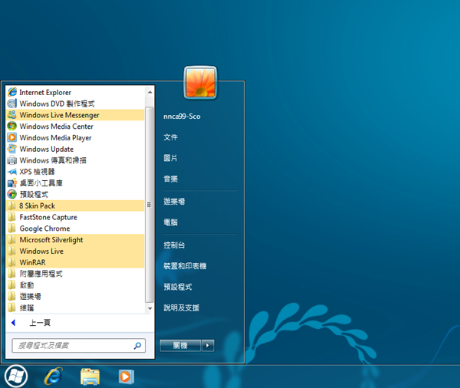Expand the 維護 folder
The image size is (460, 388).
[75, 307]
